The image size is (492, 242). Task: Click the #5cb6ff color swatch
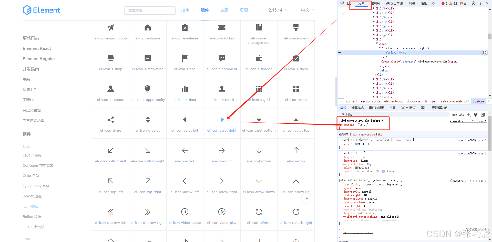[356, 144]
